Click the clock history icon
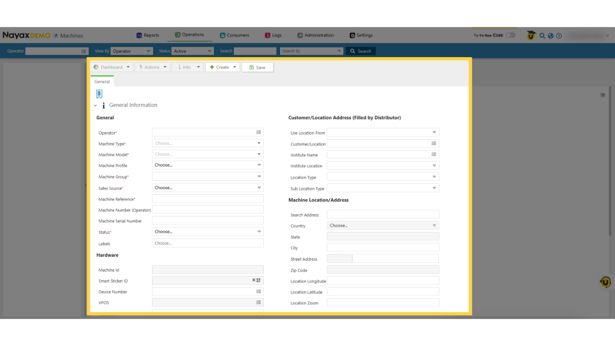615x346 pixels. click(559, 36)
